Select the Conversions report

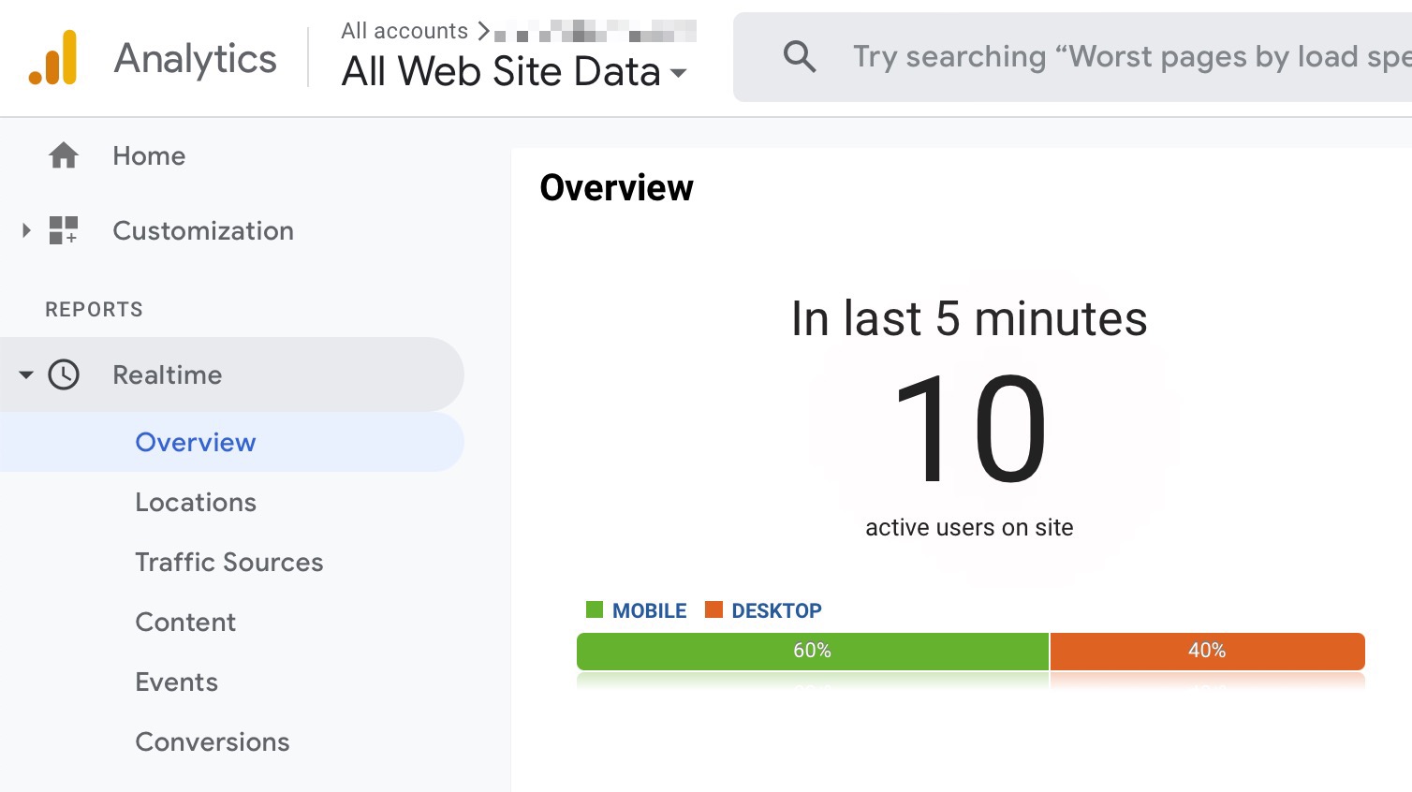(213, 741)
